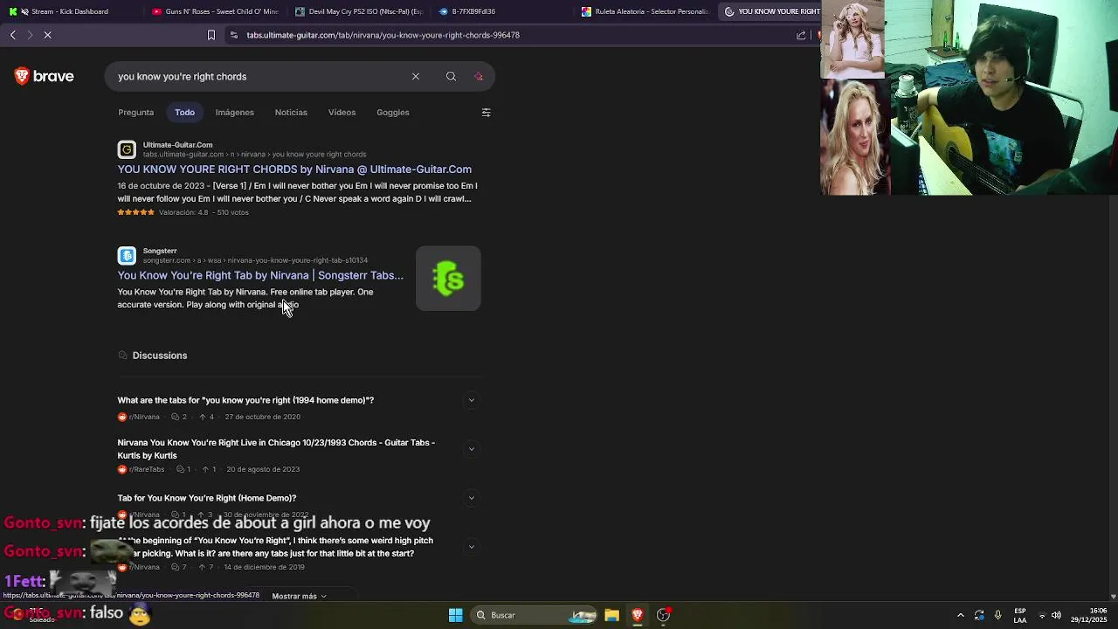Switch to Devil May Cry PS2 ISO tab
The image size is (1118, 629).
click(359, 11)
